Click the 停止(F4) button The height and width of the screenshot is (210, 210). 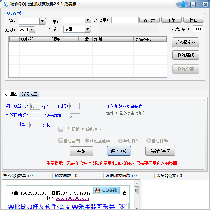[x=119, y=151]
